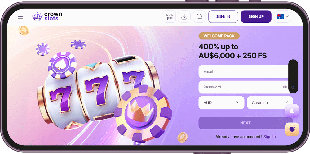Click the floating leaderboard chart icon
Viewport: 310px width, 154px height.
point(292,111)
